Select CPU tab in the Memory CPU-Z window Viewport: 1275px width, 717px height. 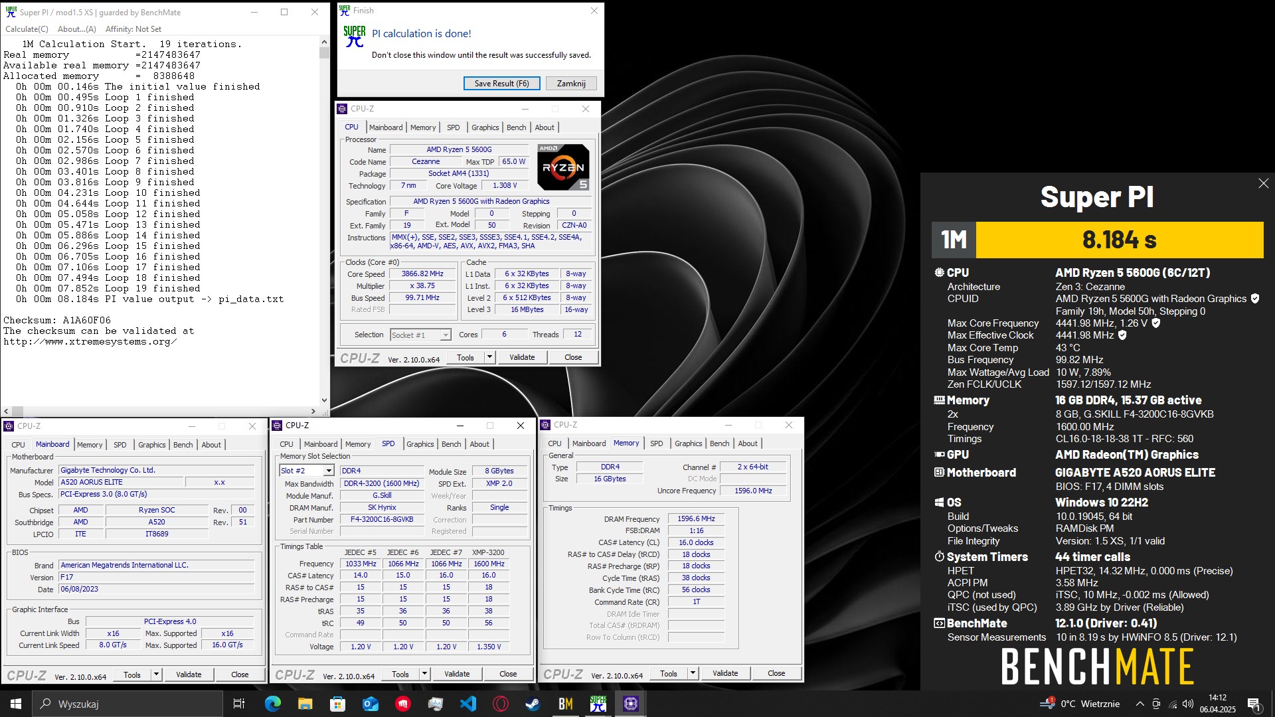(x=554, y=443)
